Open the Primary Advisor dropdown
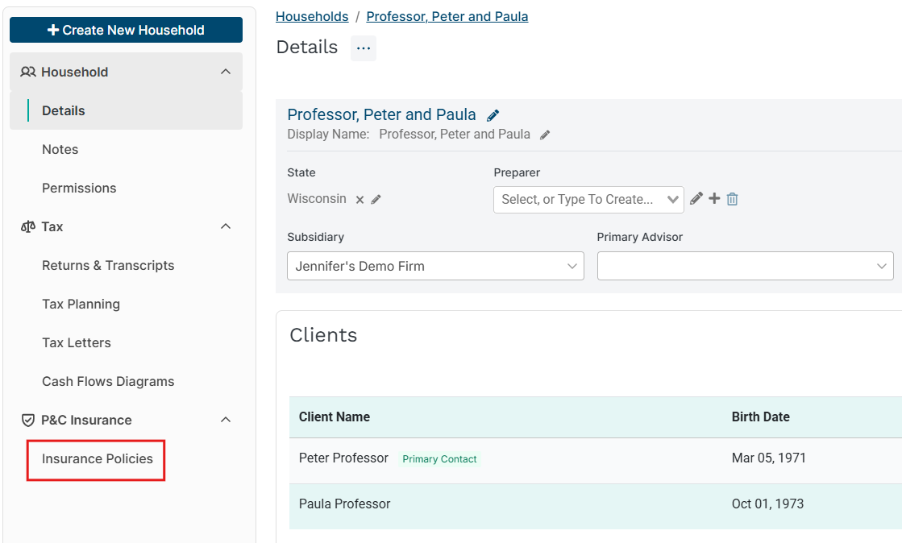The height and width of the screenshot is (543, 902). click(745, 266)
